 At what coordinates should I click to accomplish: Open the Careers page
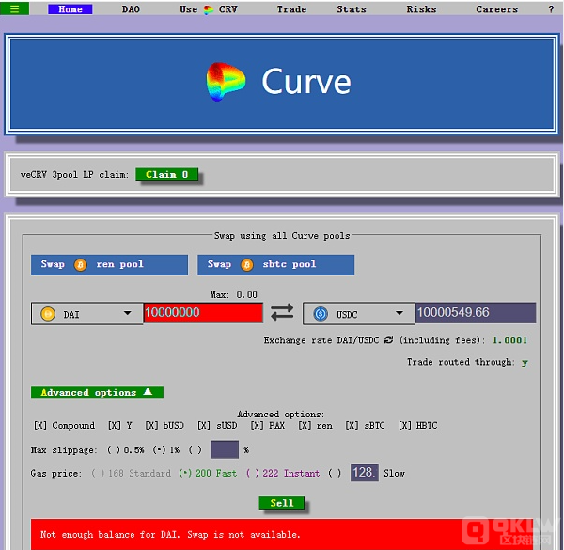(x=496, y=9)
